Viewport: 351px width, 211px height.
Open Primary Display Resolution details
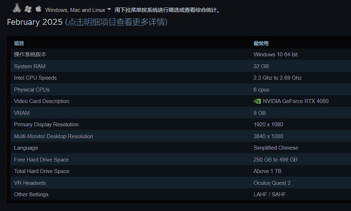46,124
